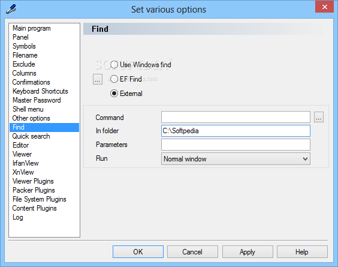Expand the Run dropdown arrow
The height and width of the screenshot is (267, 338).
click(x=305, y=159)
